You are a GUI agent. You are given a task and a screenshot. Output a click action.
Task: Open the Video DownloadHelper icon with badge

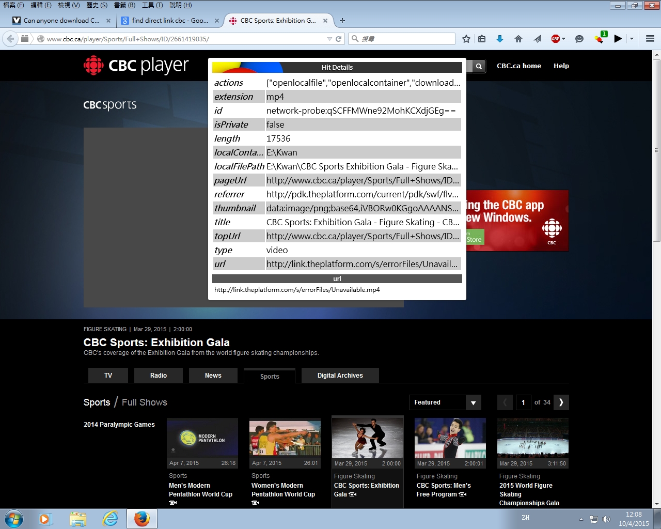click(600, 38)
